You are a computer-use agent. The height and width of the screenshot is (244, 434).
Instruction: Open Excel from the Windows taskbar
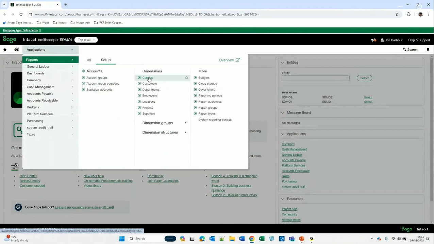[x=262, y=239]
